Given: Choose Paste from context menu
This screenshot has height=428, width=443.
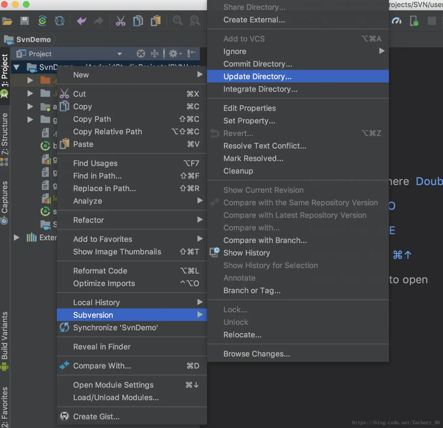Looking at the screenshot, I should pos(132,144).
